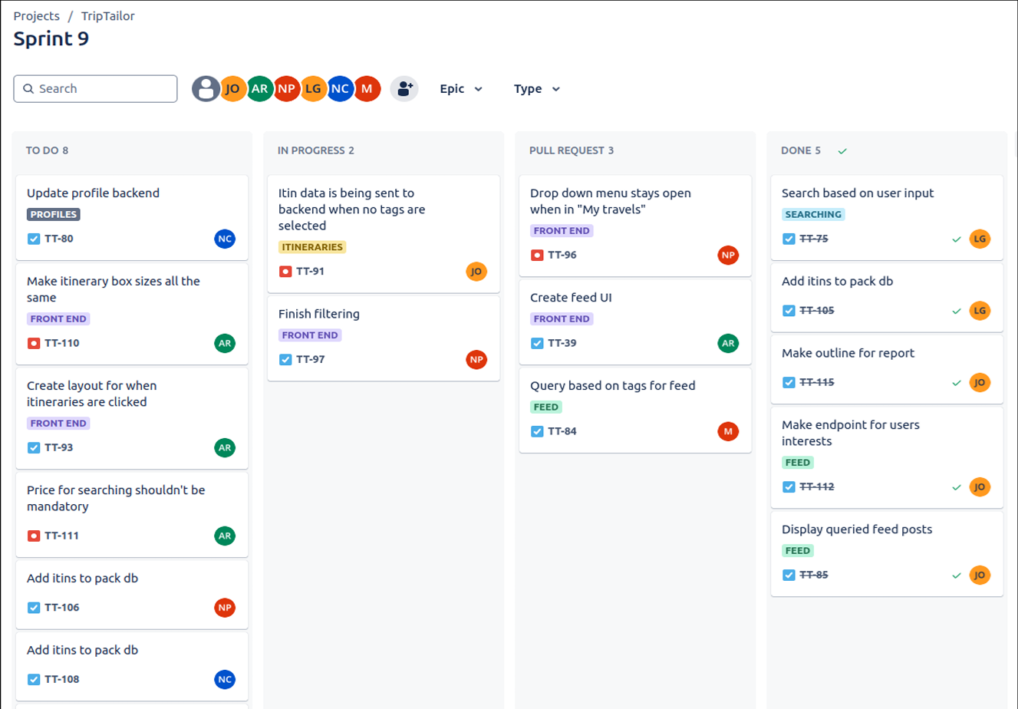
Task: Click the bug type icon on TT-91
Action: click(x=285, y=271)
